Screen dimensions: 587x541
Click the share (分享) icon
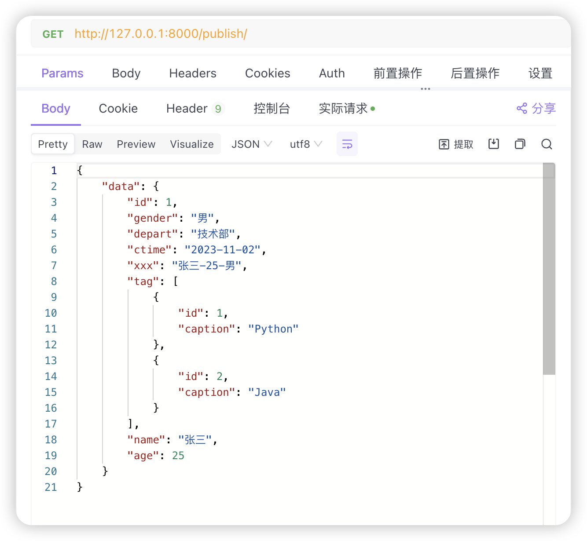522,108
